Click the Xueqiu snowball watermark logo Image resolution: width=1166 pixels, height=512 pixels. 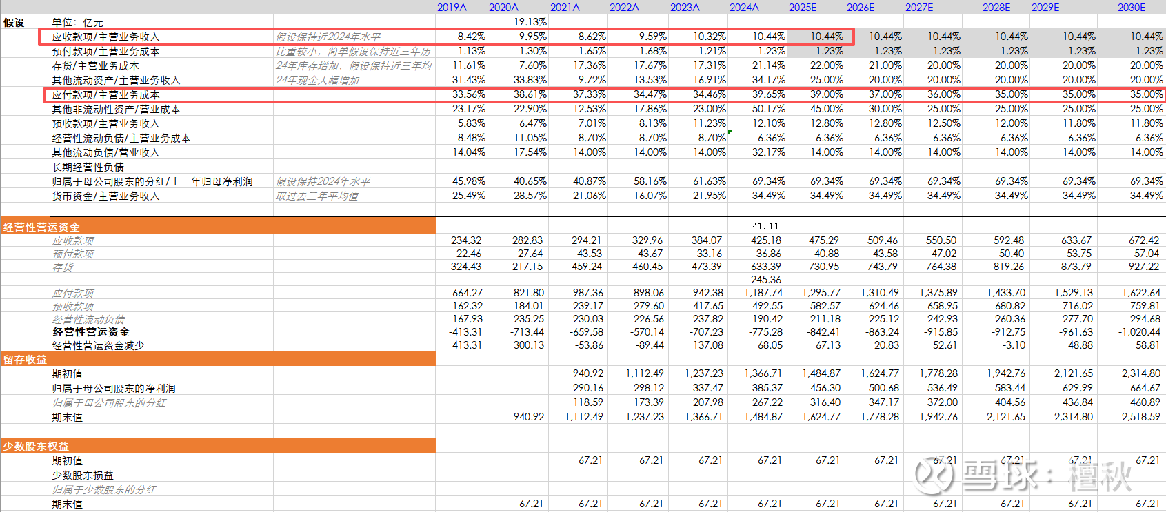point(934,474)
